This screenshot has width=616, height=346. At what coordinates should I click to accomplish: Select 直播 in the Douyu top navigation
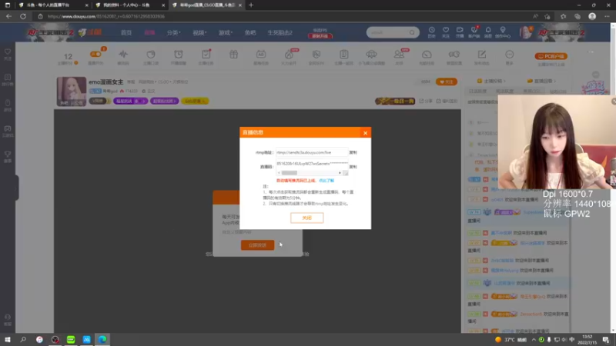149,32
